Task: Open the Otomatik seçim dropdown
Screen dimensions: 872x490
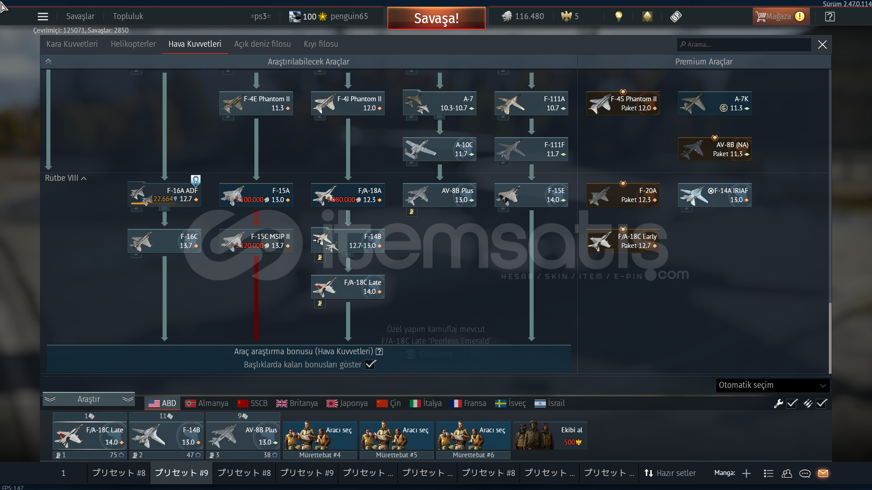Action: (773, 385)
